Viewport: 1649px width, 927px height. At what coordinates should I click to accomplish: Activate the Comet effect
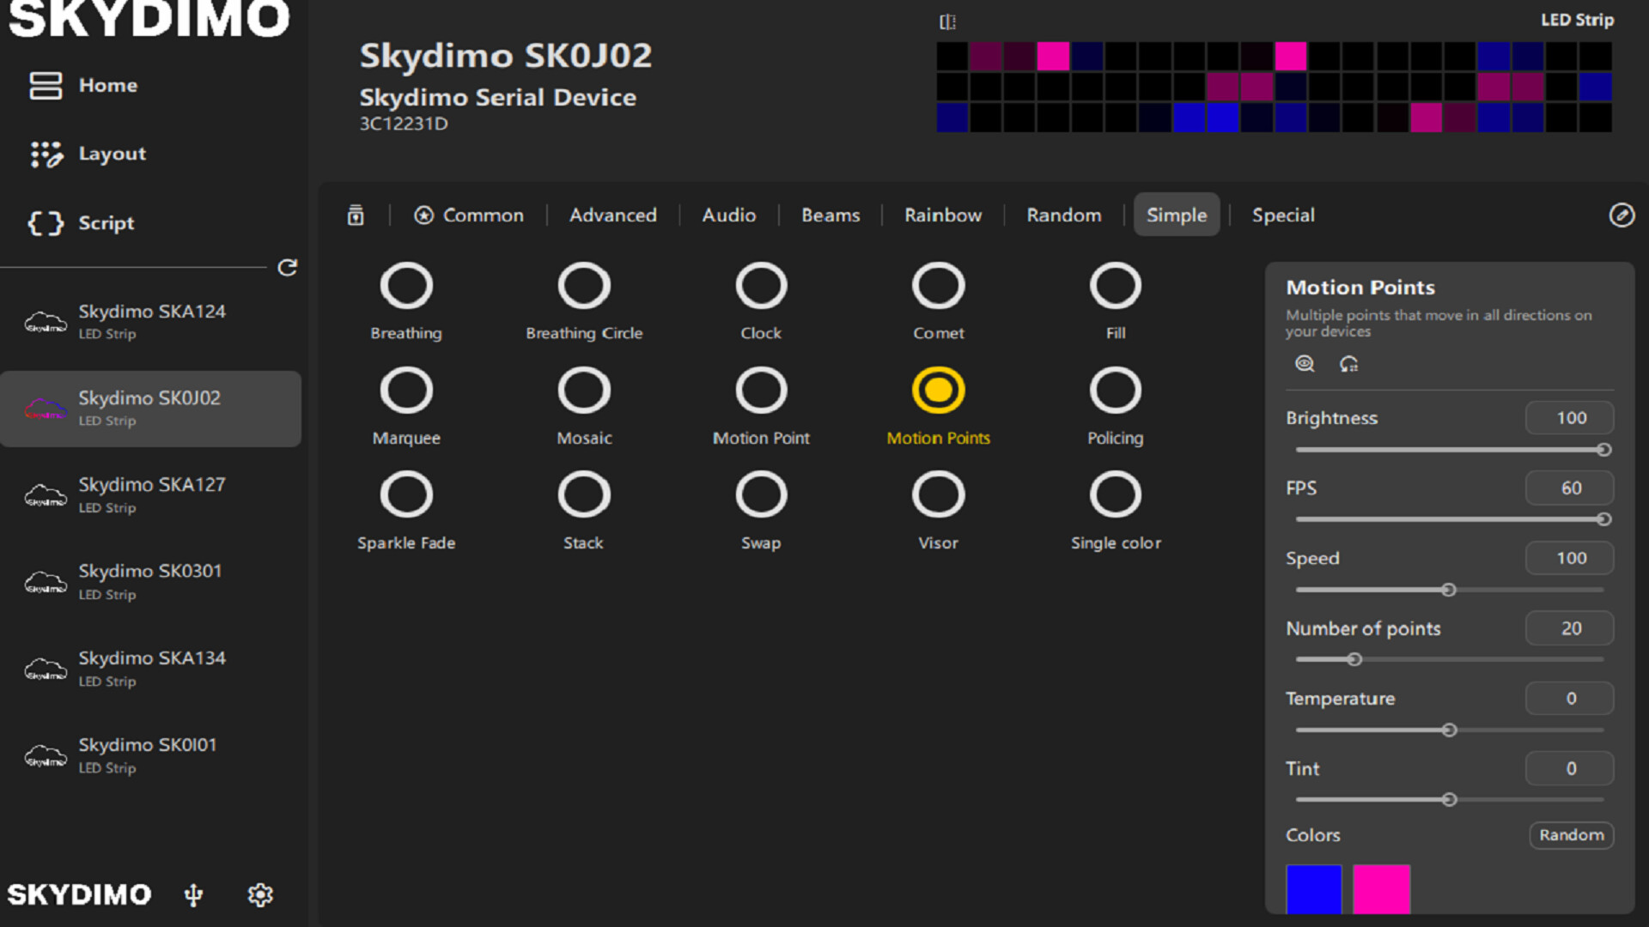tap(938, 286)
